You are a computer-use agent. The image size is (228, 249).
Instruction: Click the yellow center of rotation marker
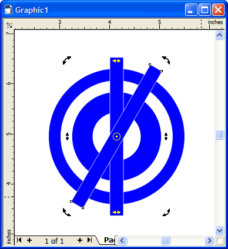click(x=116, y=136)
